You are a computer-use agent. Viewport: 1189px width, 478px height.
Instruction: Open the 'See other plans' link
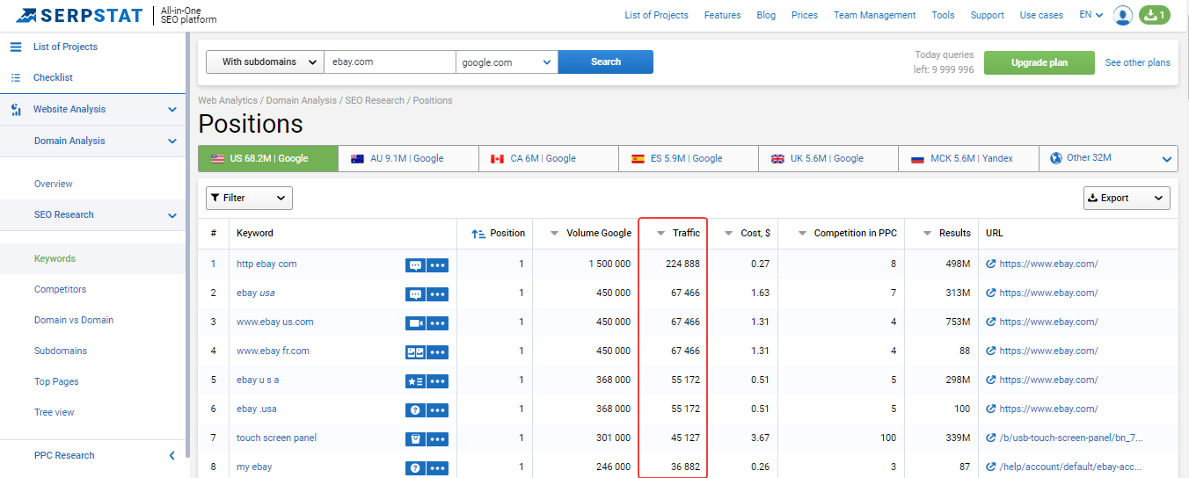tap(1138, 63)
